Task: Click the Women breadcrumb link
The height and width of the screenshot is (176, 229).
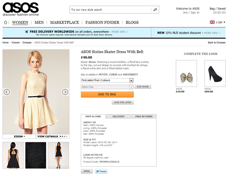Action: tap(16, 43)
